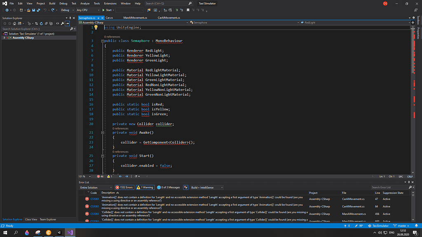Open the New Project icon on the toolbar
422x237 pixels.
click(21, 10)
